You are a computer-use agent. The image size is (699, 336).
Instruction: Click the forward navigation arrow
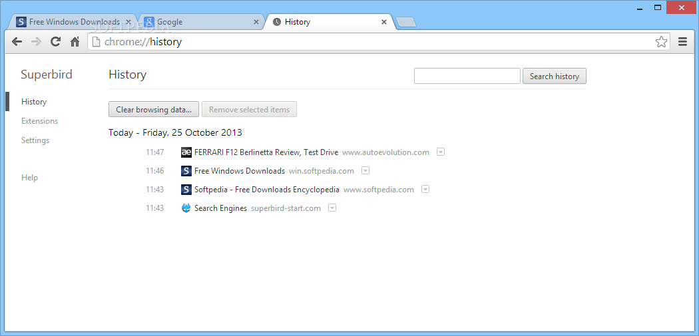pos(37,42)
